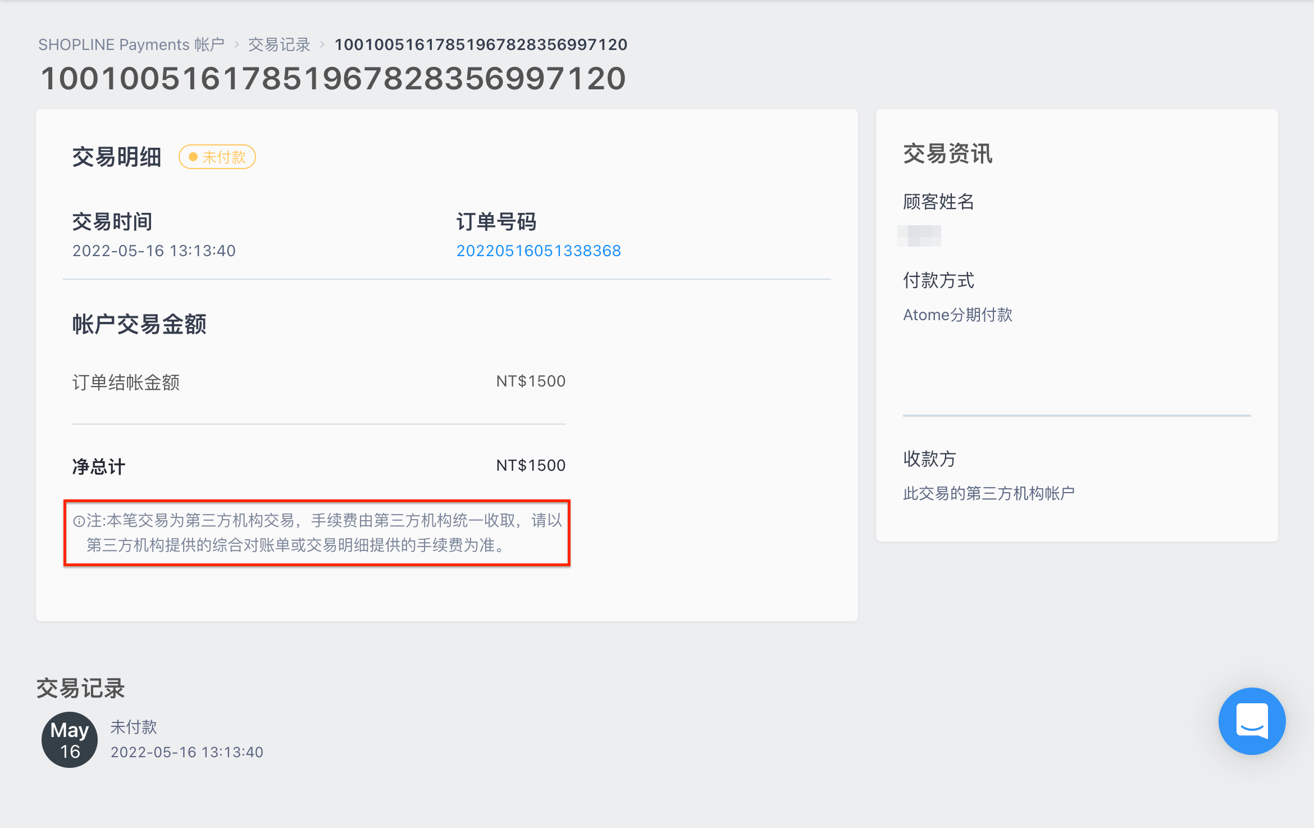The width and height of the screenshot is (1314, 828).
Task: Click the info icon before the 注 note
Action: 79,521
